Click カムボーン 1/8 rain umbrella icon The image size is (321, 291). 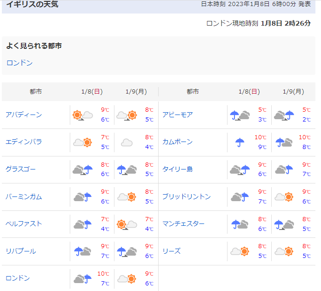(x=240, y=142)
